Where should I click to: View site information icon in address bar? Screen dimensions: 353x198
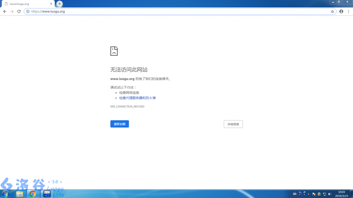[28, 11]
